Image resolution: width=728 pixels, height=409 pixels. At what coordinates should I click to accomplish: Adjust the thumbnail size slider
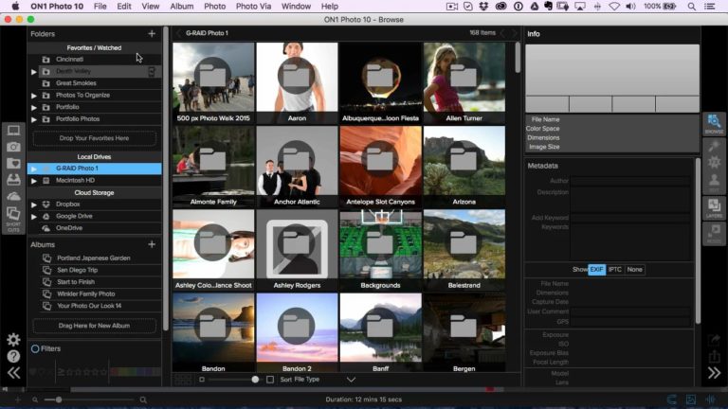tap(255, 380)
